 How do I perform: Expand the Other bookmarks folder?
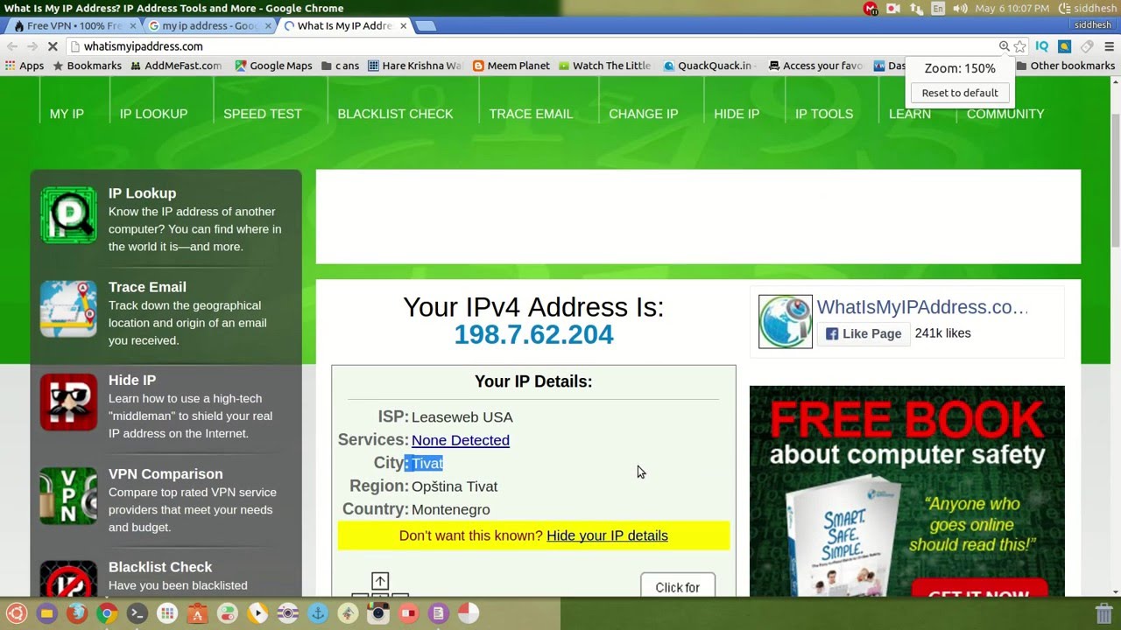pos(1065,66)
